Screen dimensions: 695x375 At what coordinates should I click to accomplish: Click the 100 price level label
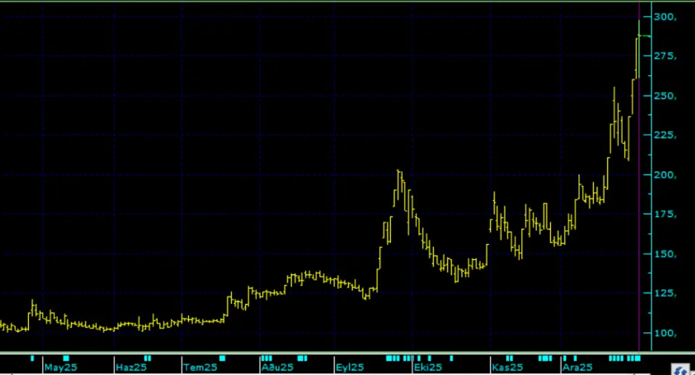[x=665, y=334]
